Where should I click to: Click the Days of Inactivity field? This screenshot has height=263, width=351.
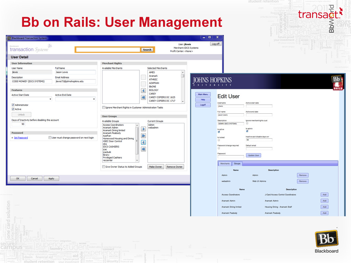click(x=19, y=124)
